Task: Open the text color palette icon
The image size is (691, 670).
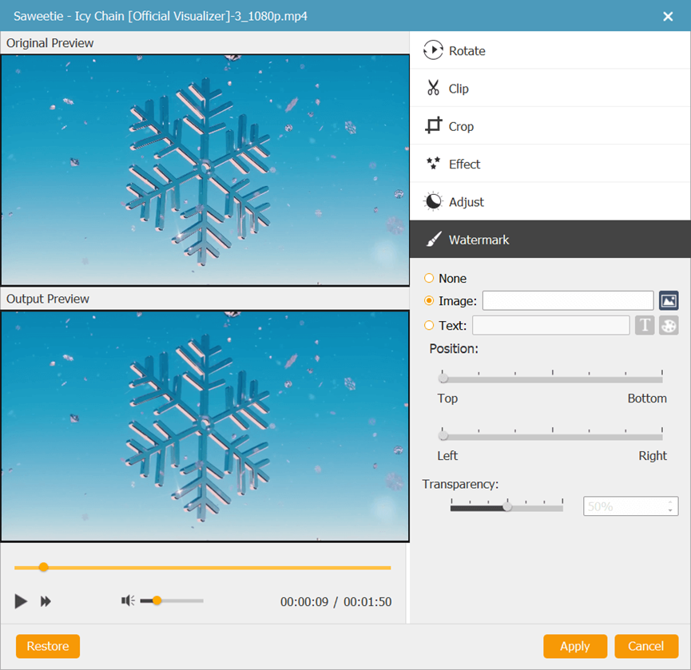Action: coord(669,325)
